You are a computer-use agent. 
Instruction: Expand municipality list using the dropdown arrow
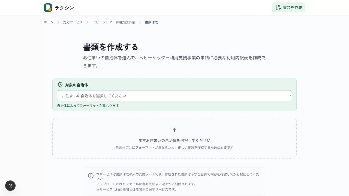[290, 96]
